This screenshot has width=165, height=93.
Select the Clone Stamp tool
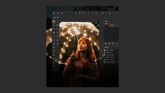point(57,40)
